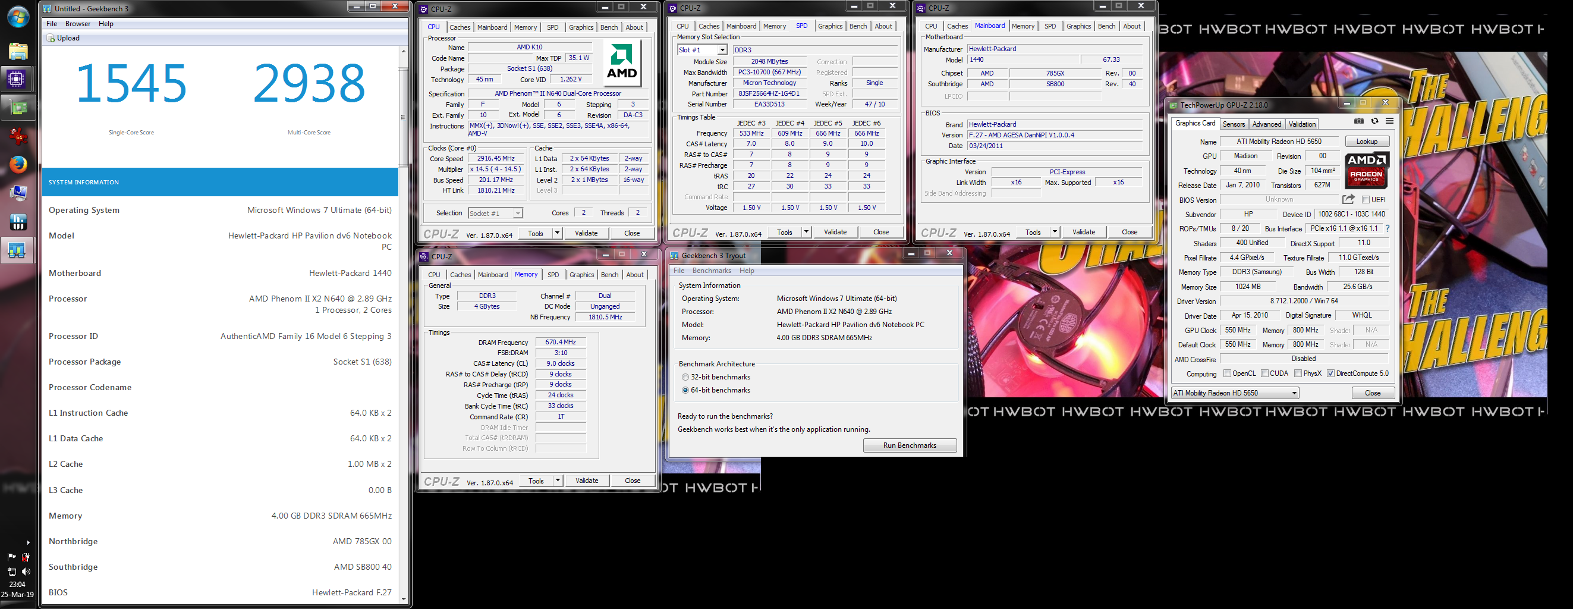
Task: Switch to the Sensors tab in GPU-Z
Action: click(x=1234, y=124)
